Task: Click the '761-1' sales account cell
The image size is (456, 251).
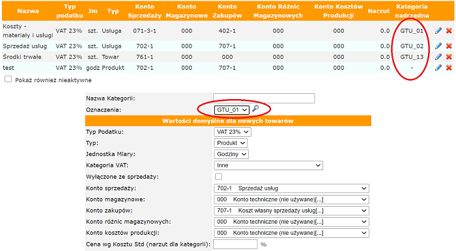Action: tap(145, 57)
